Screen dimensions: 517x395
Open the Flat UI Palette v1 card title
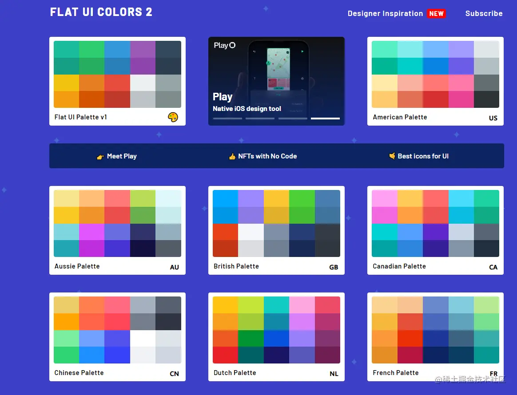pos(80,117)
